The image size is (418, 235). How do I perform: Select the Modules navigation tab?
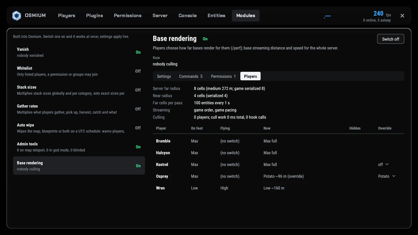pyautogui.click(x=246, y=16)
